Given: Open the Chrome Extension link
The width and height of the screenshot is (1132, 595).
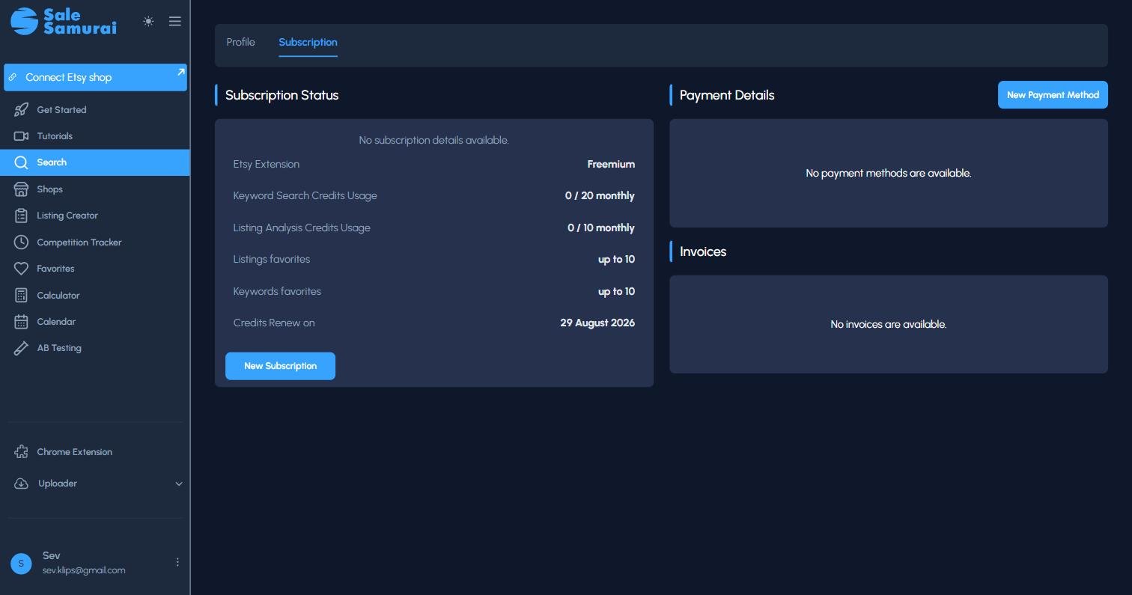Looking at the screenshot, I should click(95, 452).
